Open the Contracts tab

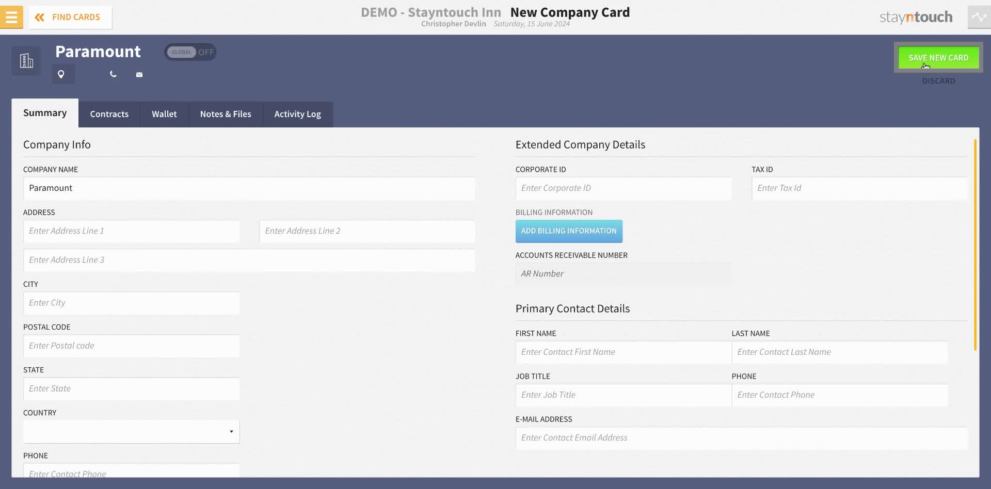point(109,114)
